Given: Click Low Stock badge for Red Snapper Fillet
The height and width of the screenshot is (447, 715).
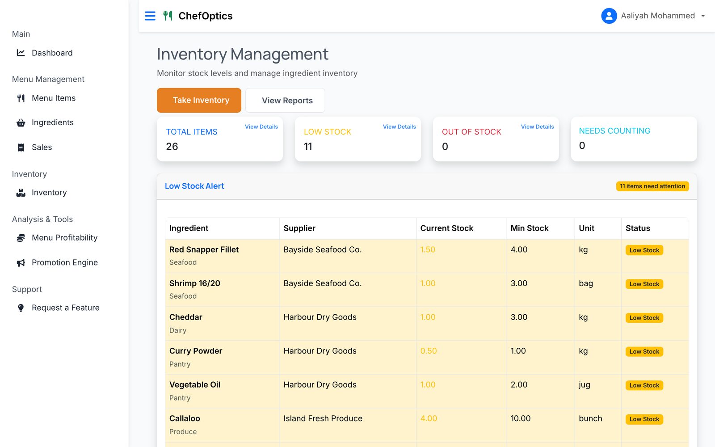Looking at the screenshot, I should point(644,250).
